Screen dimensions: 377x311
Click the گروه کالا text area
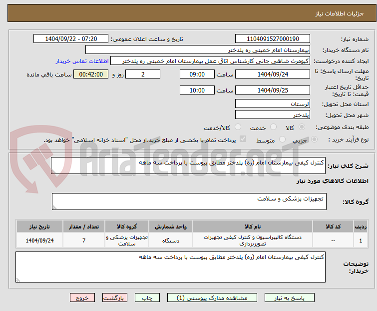coord(189,201)
